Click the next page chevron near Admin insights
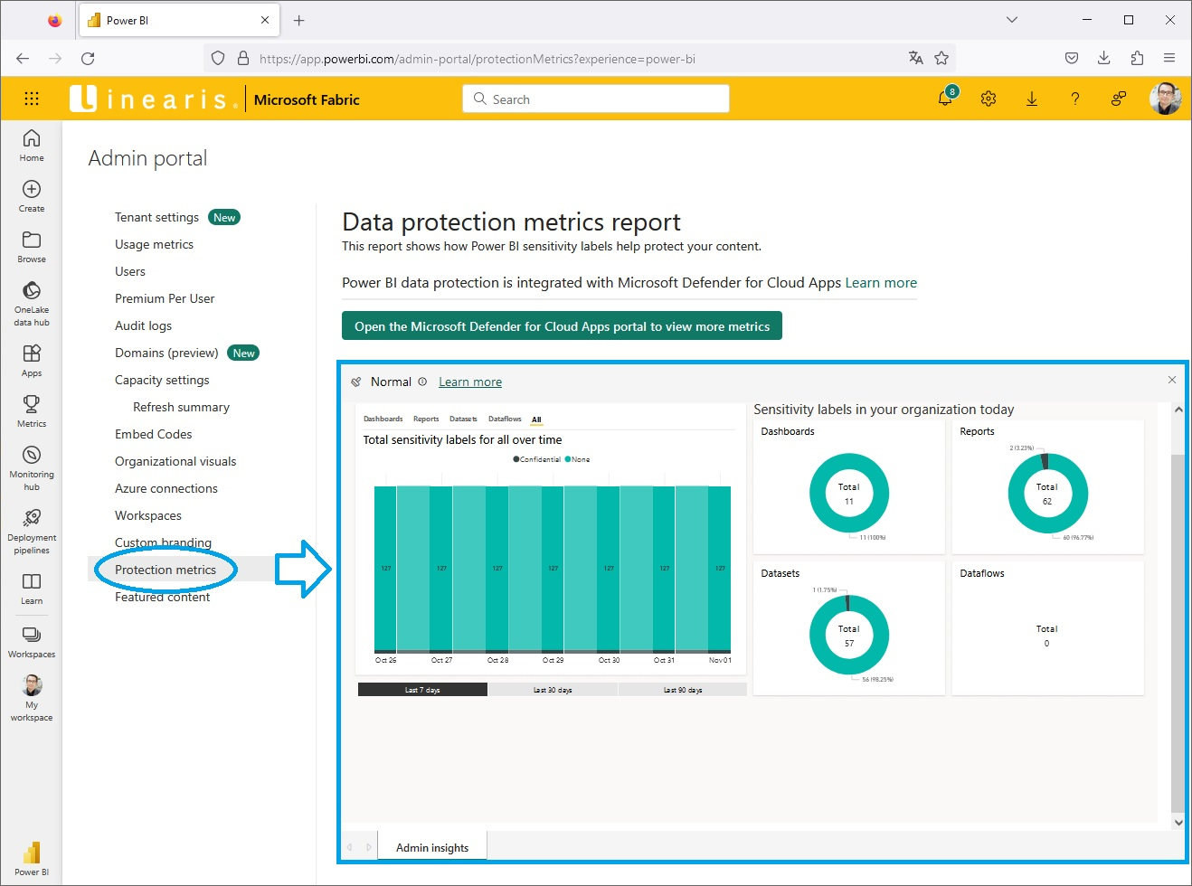This screenshot has height=886, width=1192. (369, 845)
